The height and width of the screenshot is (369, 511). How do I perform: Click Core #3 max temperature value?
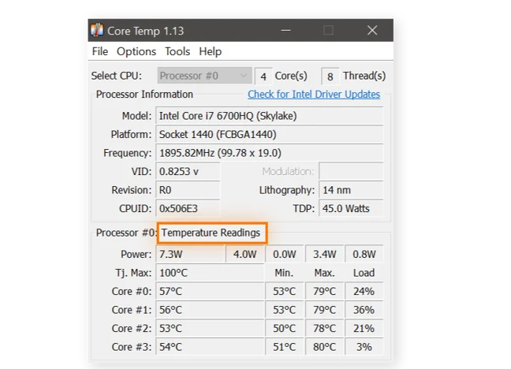click(324, 348)
